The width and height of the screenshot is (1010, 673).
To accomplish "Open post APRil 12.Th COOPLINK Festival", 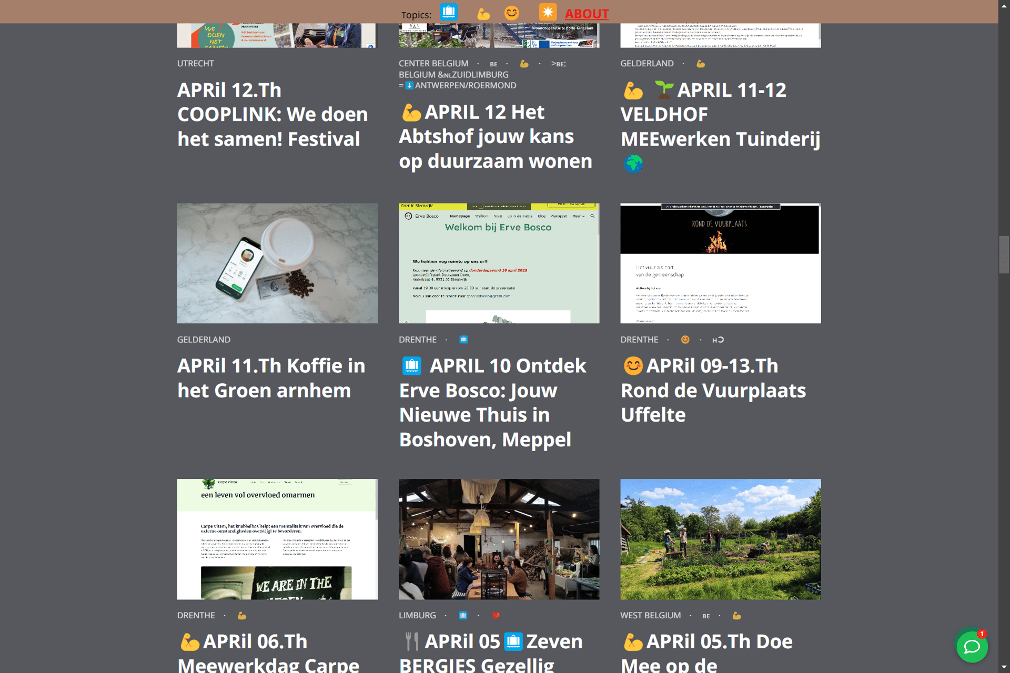I will click(272, 115).
